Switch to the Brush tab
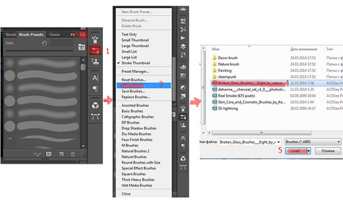Image resolution: width=343 pixels, height=208 pixels. pos(11,34)
